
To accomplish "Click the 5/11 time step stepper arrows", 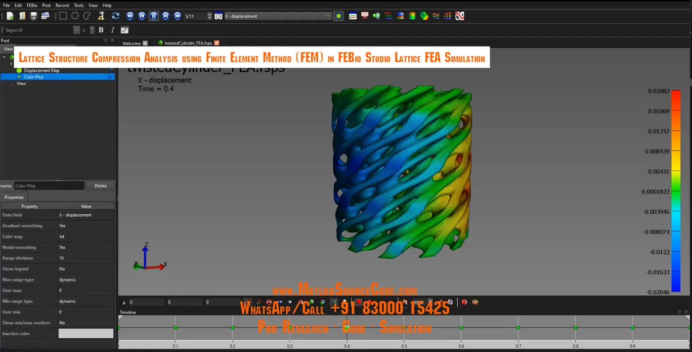I will (210, 16).
